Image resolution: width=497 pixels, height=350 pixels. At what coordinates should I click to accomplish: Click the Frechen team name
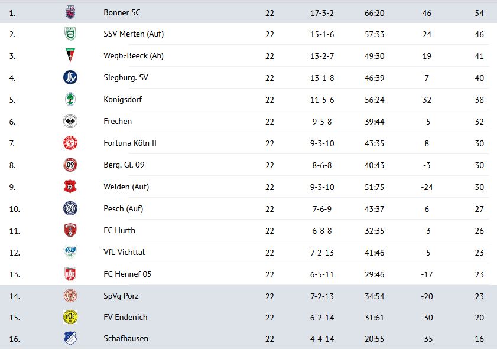point(118,121)
